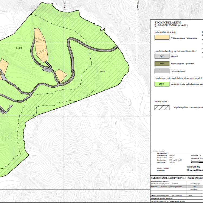Select the 'Landbruks-, natur og friluftsområder samt reindrift' heading

178,78
